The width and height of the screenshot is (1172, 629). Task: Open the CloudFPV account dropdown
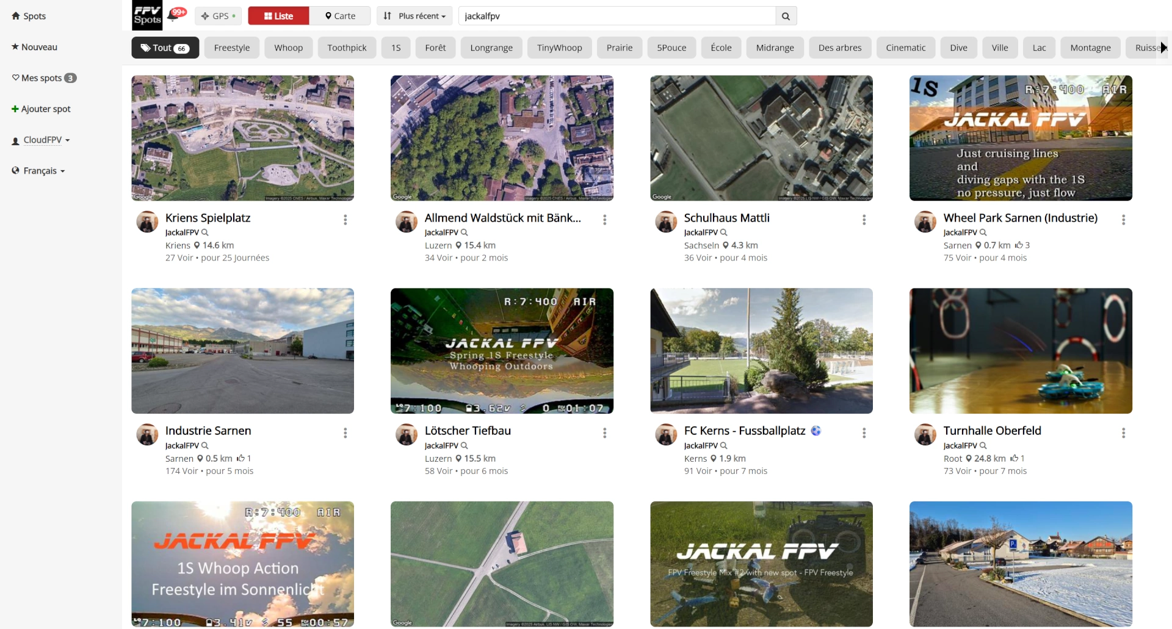42,140
